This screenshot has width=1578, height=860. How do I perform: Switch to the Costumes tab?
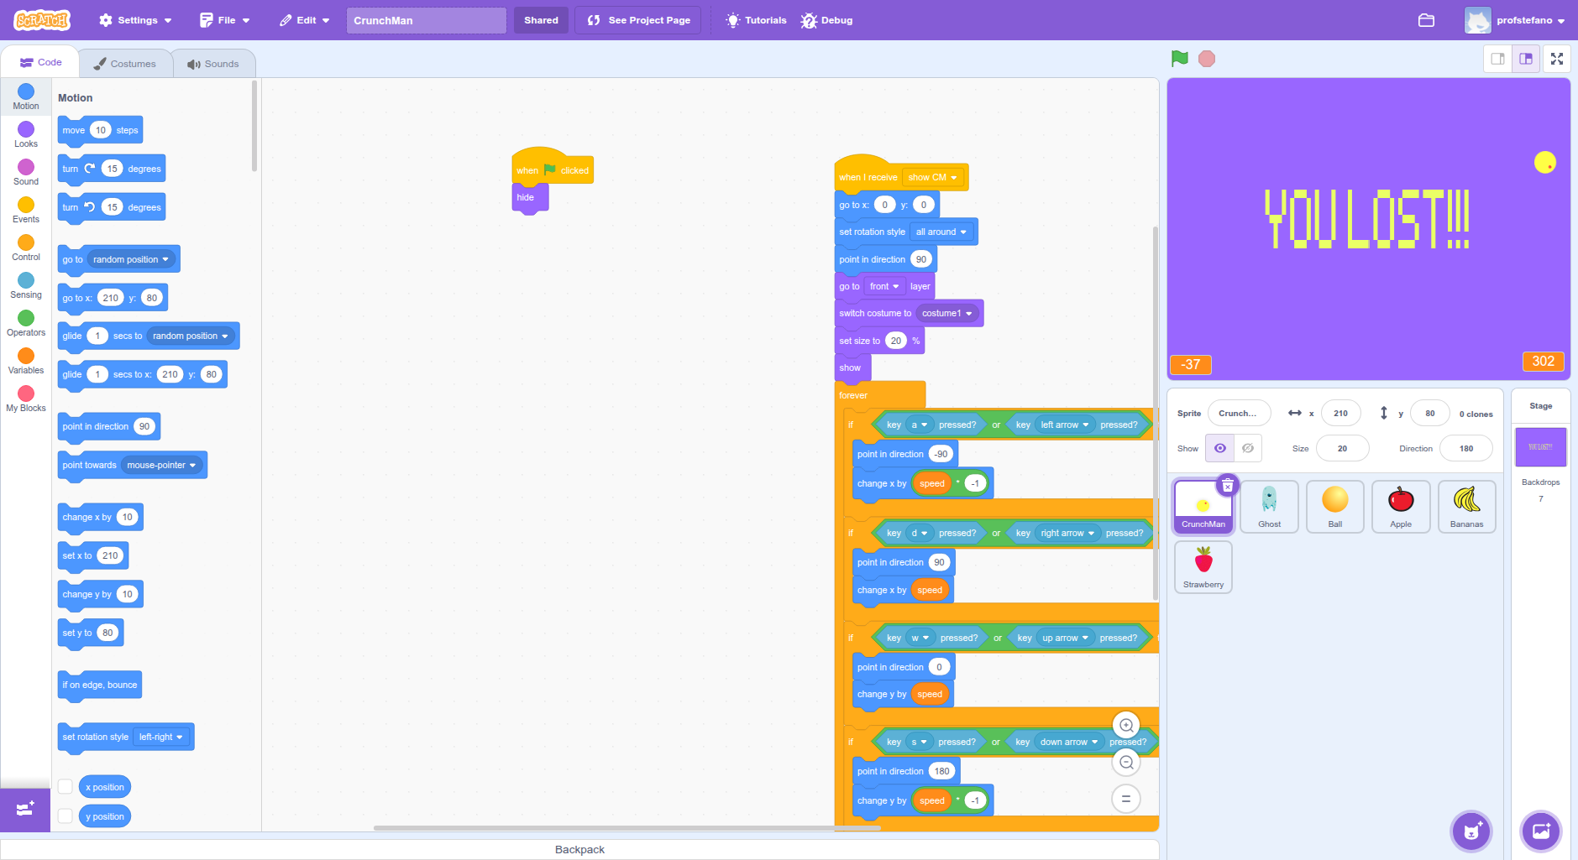click(x=125, y=64)
